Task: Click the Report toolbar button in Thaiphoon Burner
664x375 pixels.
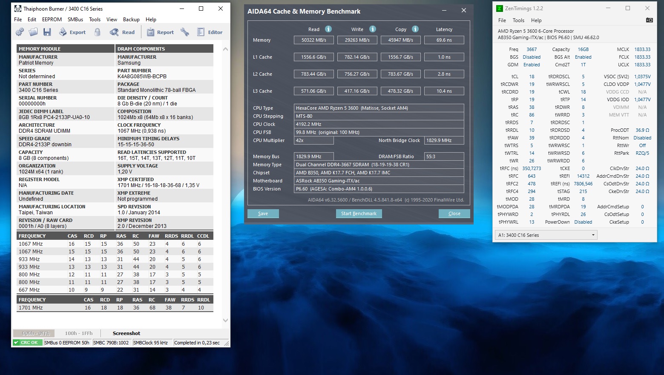Action: [160, 32]
